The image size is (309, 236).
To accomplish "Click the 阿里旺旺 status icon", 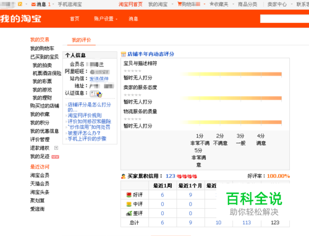I will click(100, 72).
